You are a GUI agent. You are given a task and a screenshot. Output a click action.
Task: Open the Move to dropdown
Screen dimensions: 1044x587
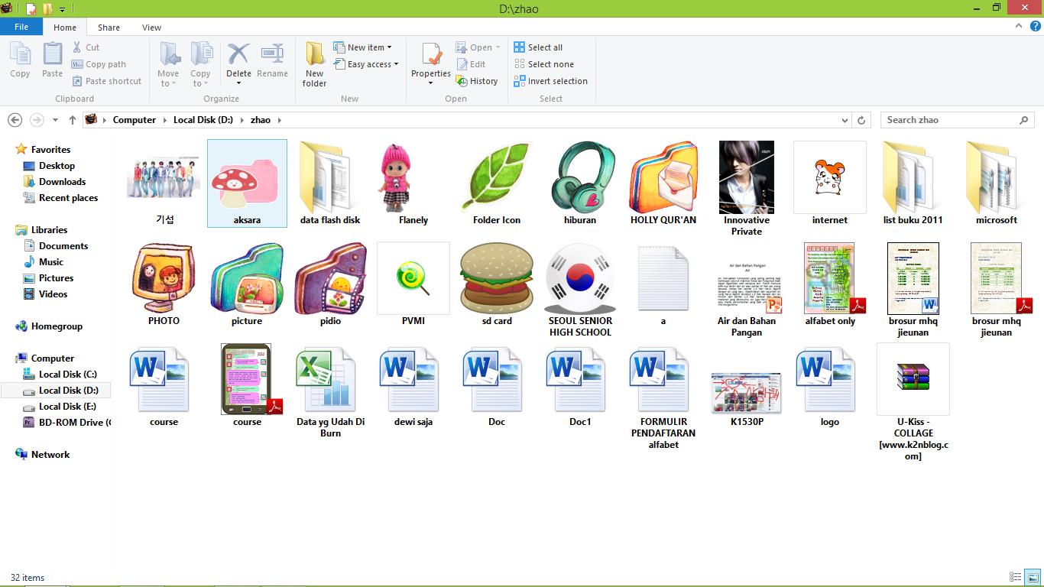(167, 64)
